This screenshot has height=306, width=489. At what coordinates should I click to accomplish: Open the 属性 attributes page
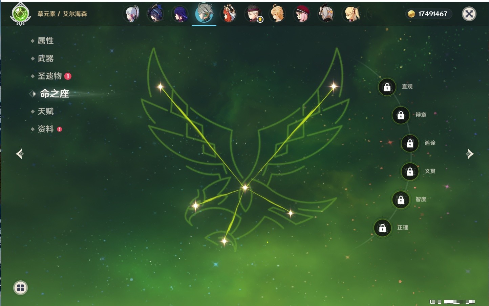[x=45, y=41]
